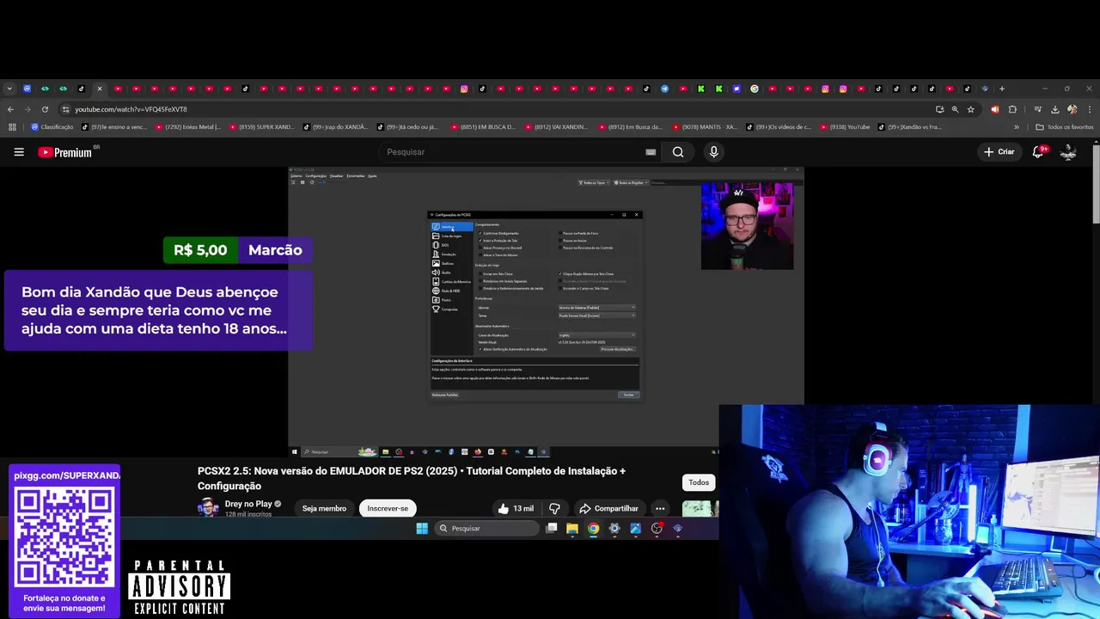The height and width of the screenshot is (619, 1100).
Task: Click Fechar in the PCSX2 settings dialog
Action: click(x=628, y=395)
